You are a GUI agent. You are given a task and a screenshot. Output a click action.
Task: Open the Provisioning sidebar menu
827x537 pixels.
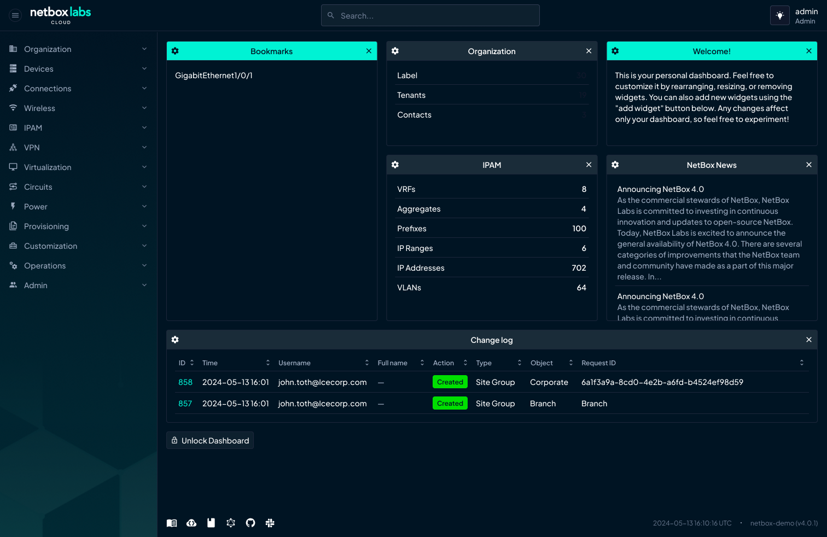click(79, 226)
